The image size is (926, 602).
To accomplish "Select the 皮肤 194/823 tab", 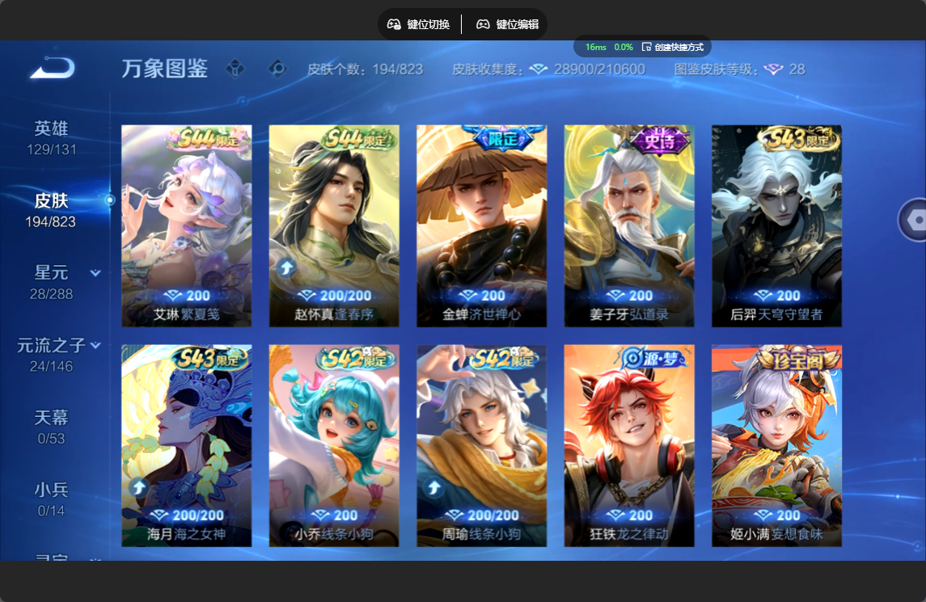I will pyautogui.click(x=52, y=211).
